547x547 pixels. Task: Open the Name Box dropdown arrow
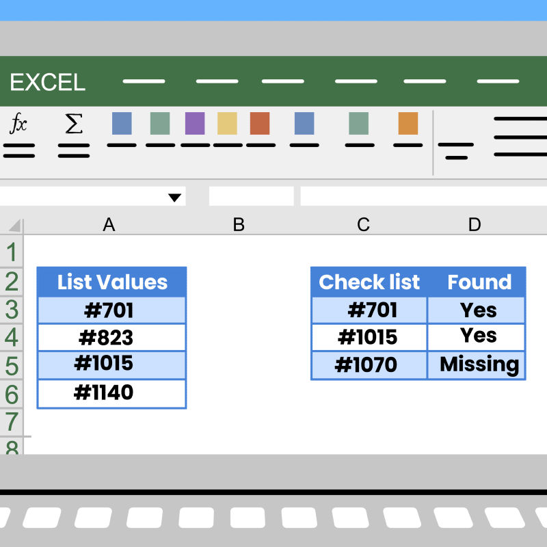[175, 198]
